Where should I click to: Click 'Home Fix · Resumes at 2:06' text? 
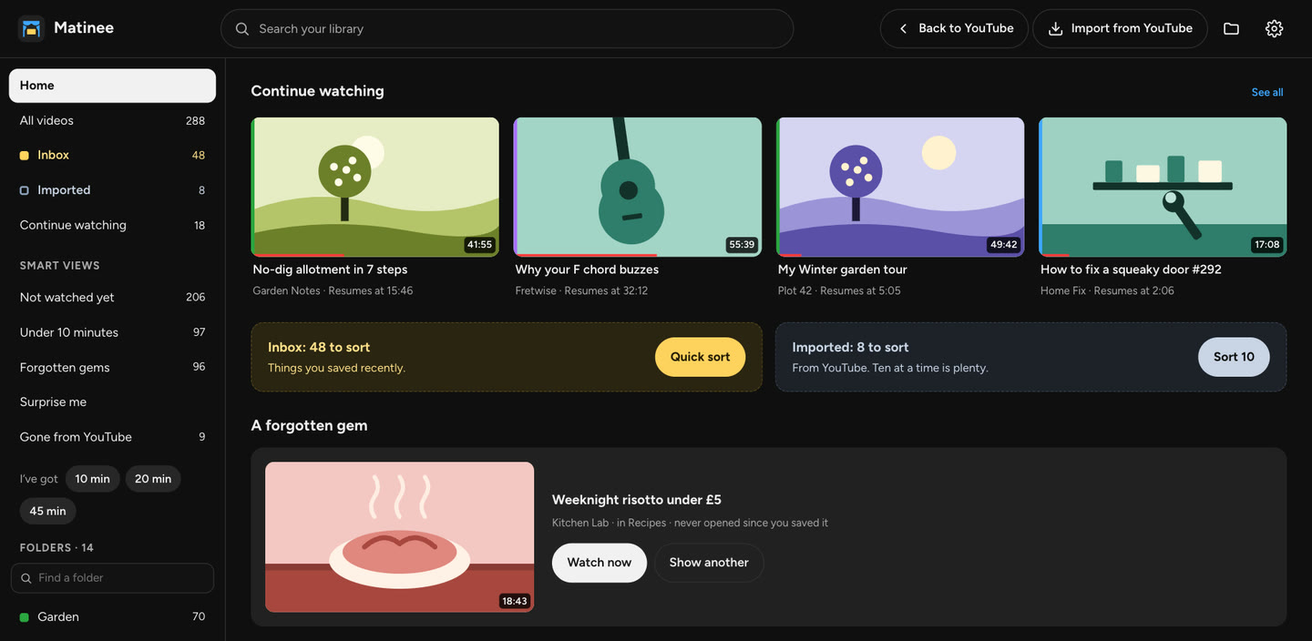tap(1107, 291)
